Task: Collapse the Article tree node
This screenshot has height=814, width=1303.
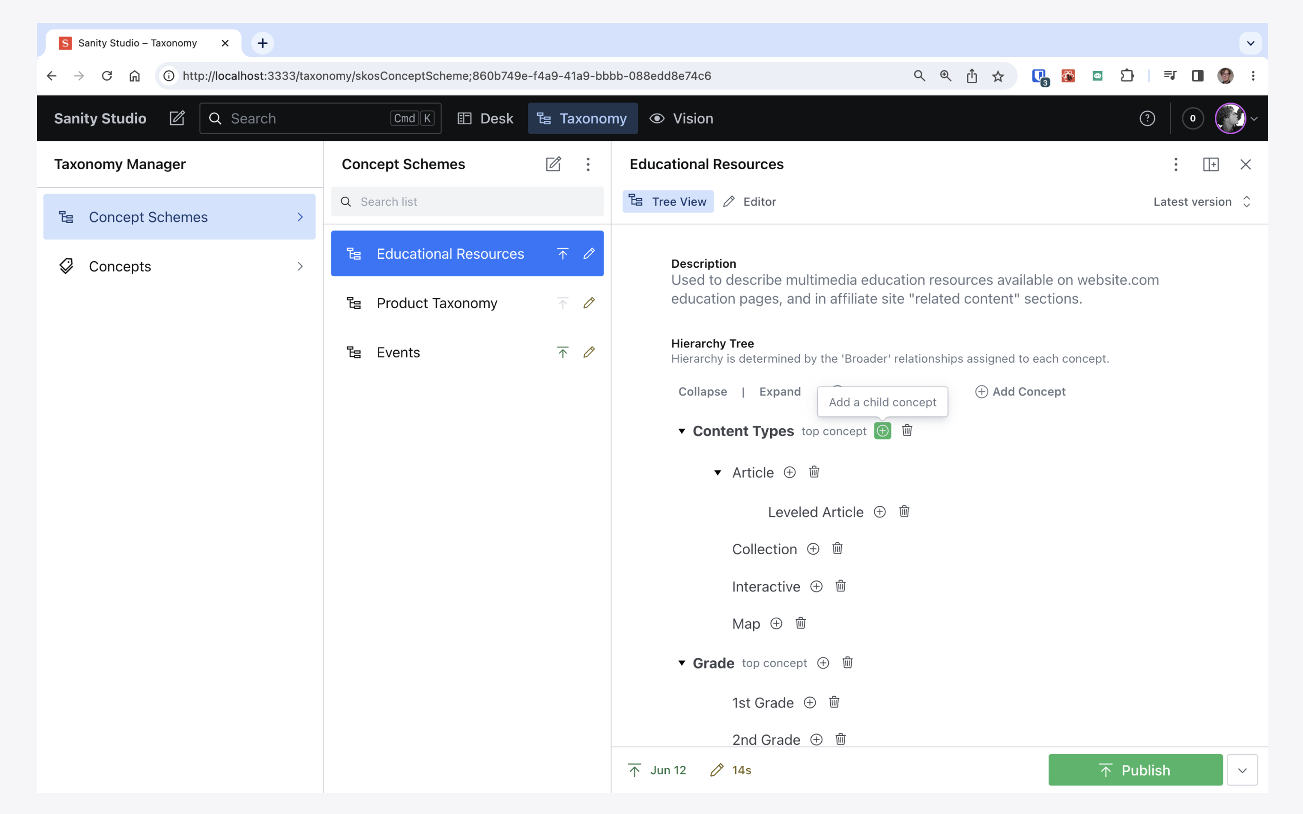Action: (x=718, y=473)
